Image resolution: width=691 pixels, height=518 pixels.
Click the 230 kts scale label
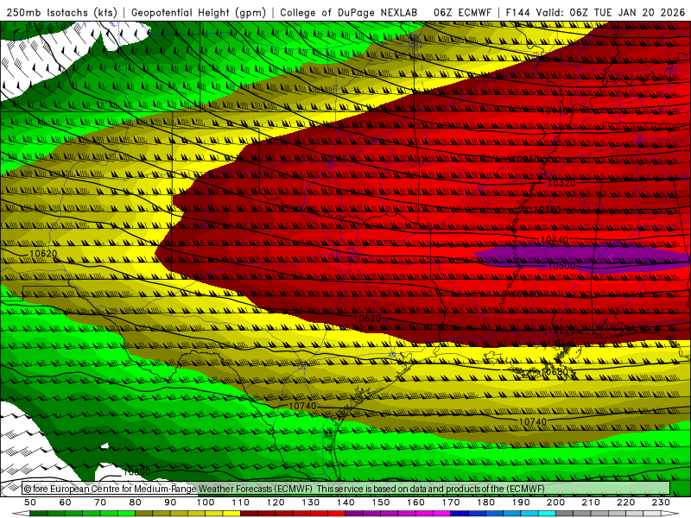(661, 502)
